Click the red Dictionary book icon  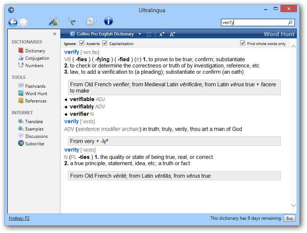21,51
